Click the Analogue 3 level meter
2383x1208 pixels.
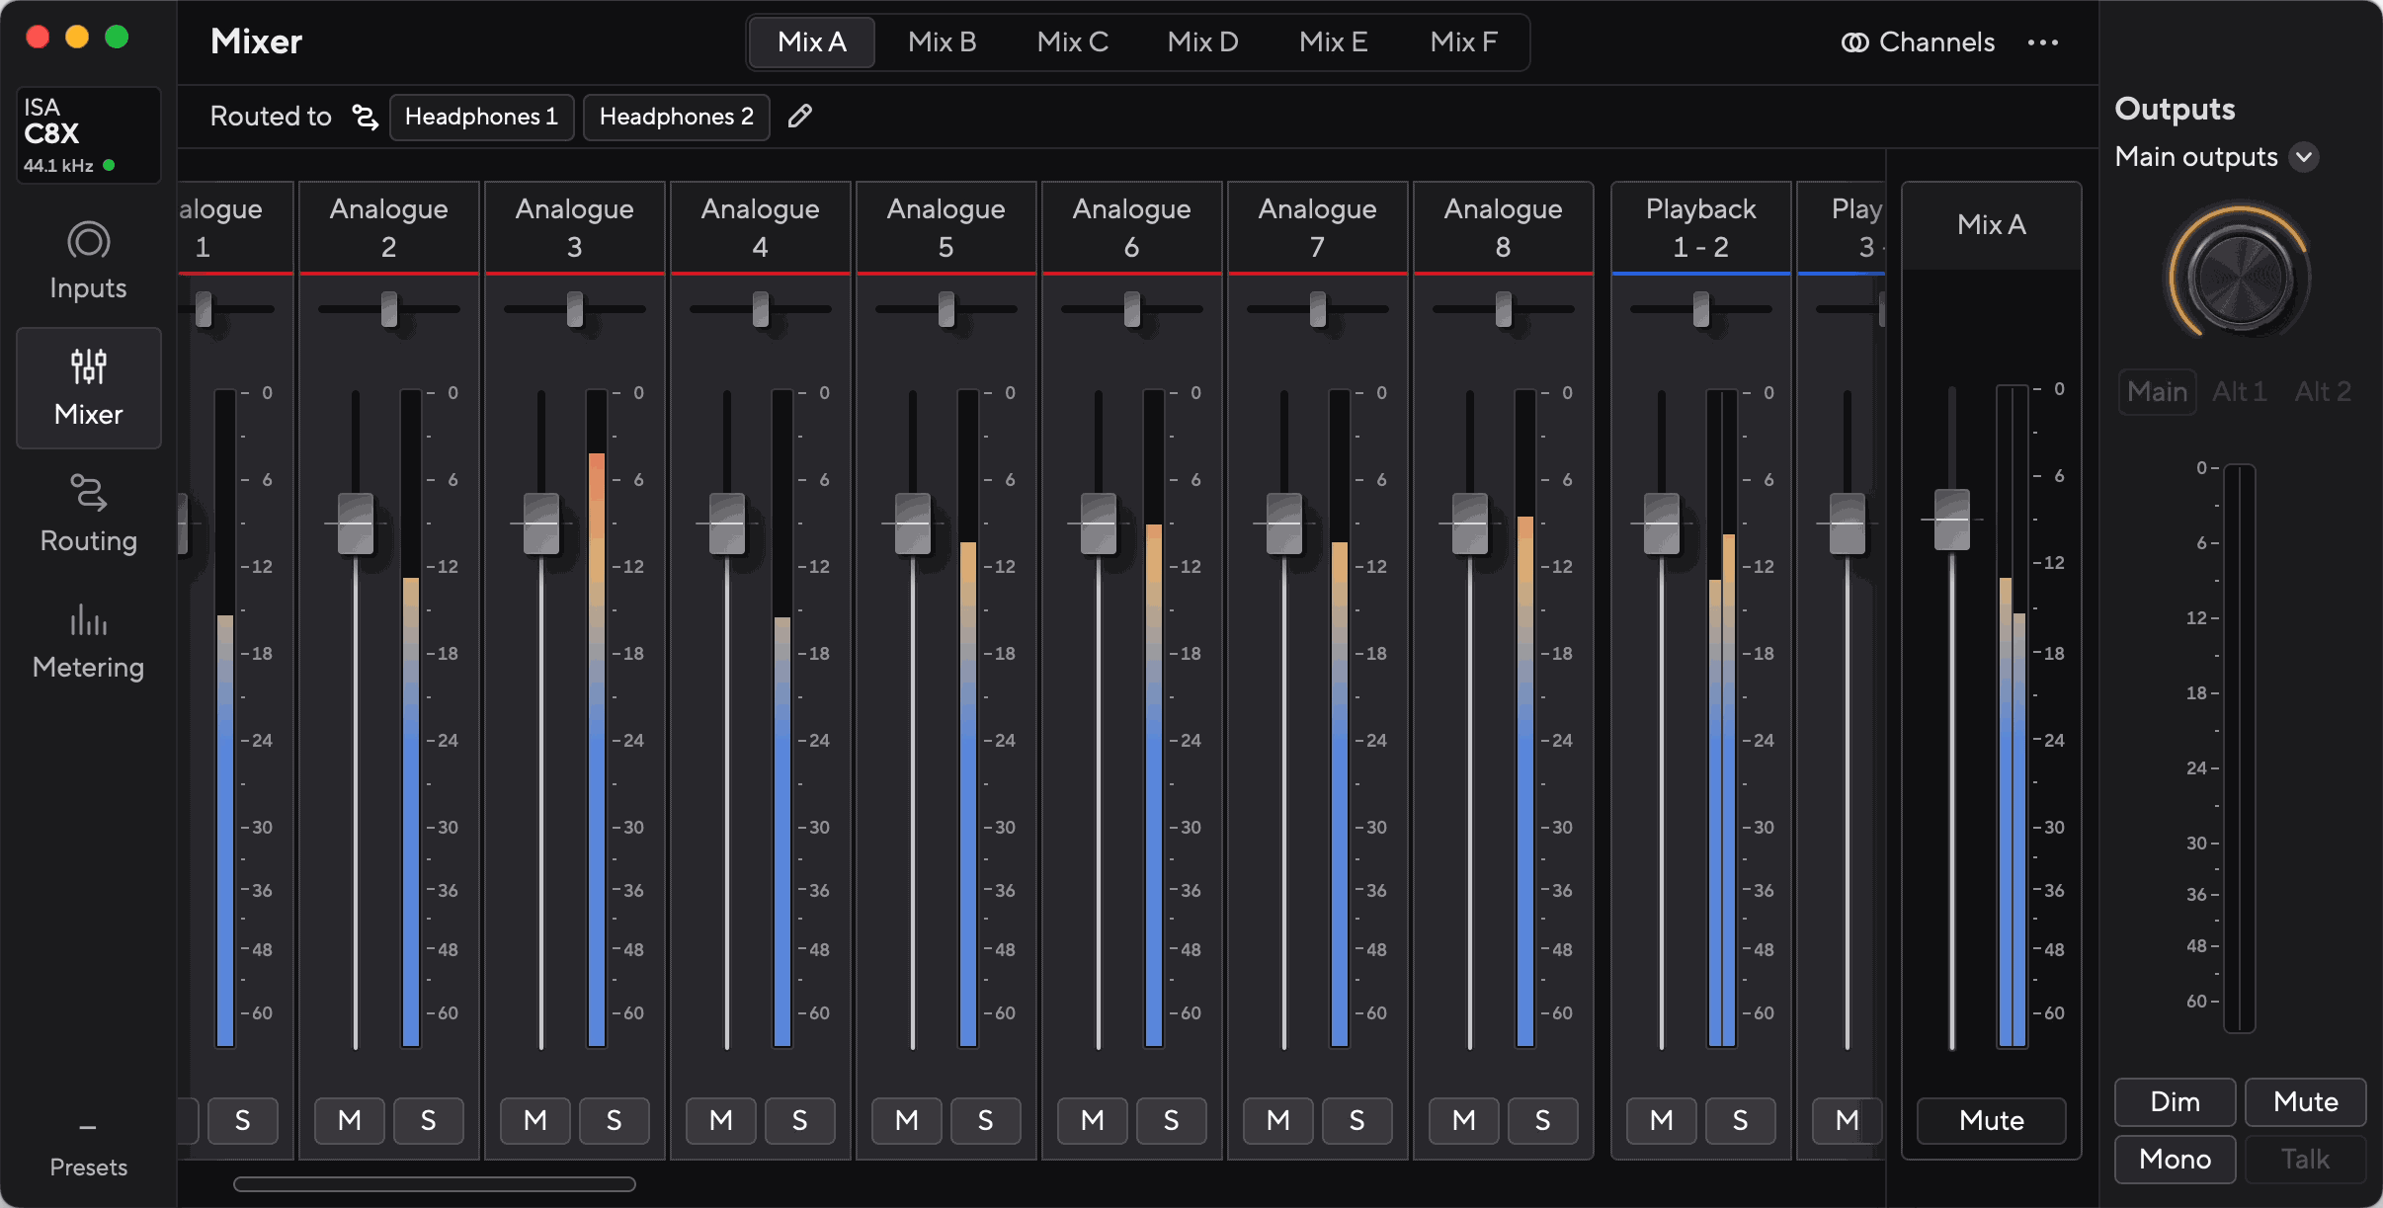597,718
